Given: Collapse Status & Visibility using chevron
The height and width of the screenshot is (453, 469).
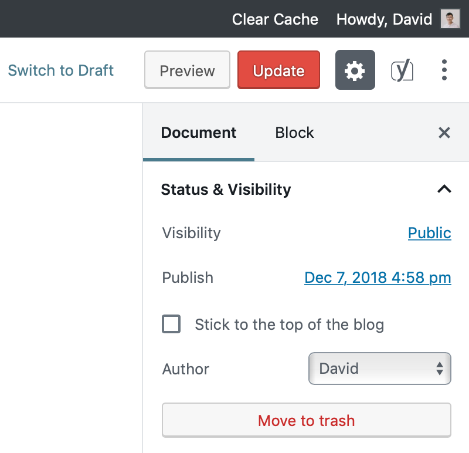Looking at the screenshot, I should (444, 189).
